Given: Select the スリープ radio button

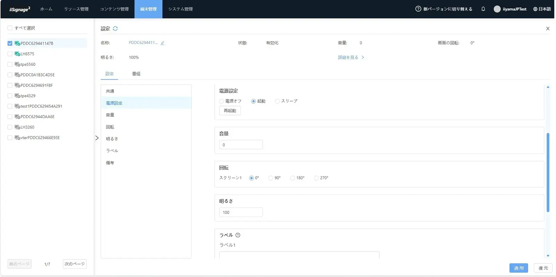Looking at the screenshot, I should 277,101.
